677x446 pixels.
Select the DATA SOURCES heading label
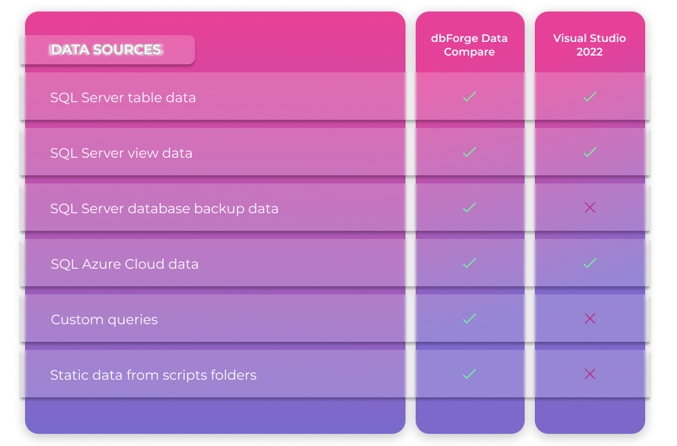(106, 49)
